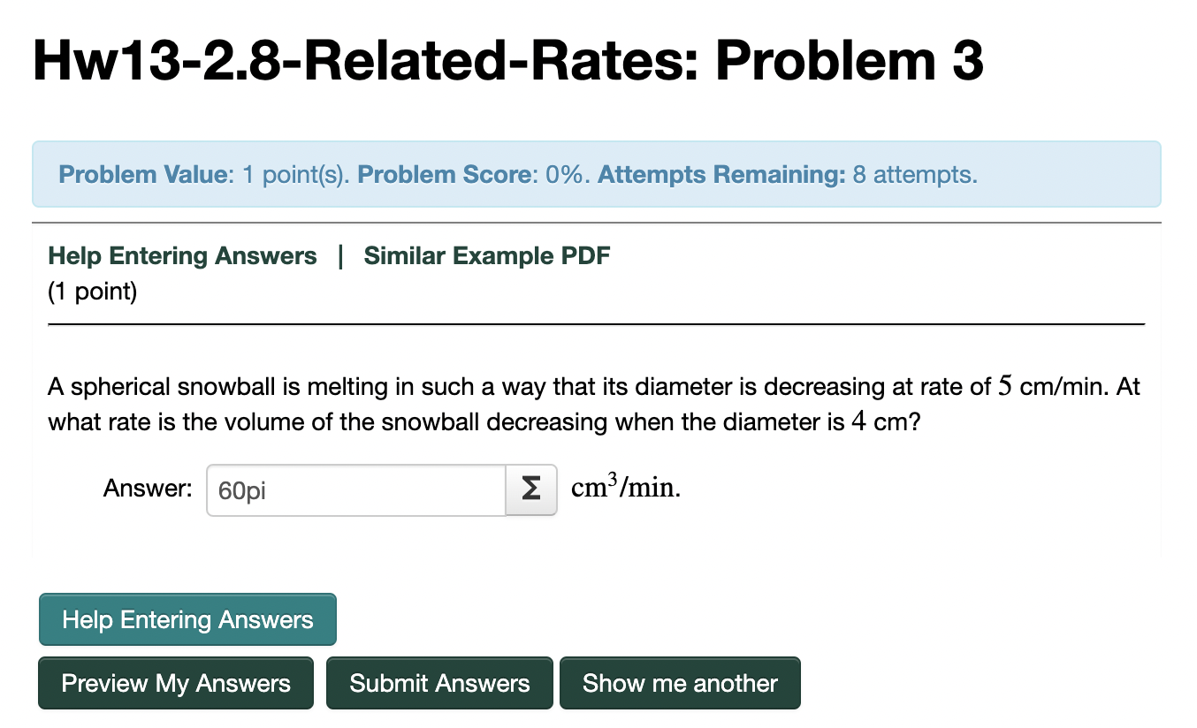Open the Similar Example PDF link
The height and width of the screenshot is (728, 1197).
486,255
